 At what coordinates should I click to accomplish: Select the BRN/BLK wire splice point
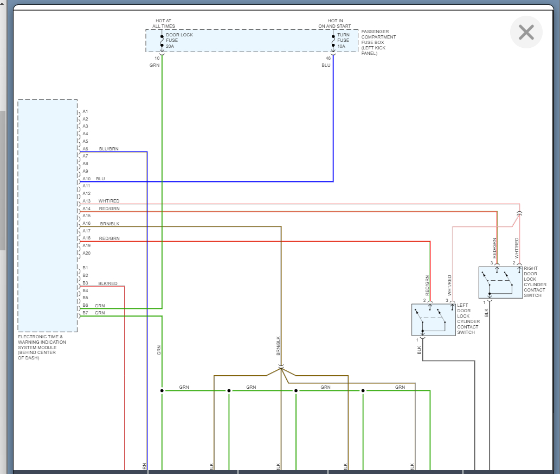[x=281, y=368]
